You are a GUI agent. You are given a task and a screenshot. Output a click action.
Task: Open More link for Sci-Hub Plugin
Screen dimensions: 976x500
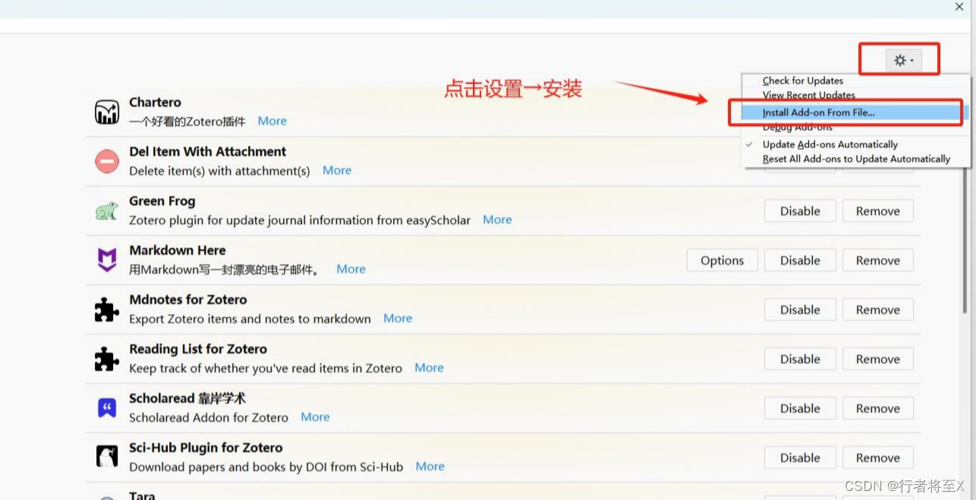pyautogui.click(x=430, y=466)
